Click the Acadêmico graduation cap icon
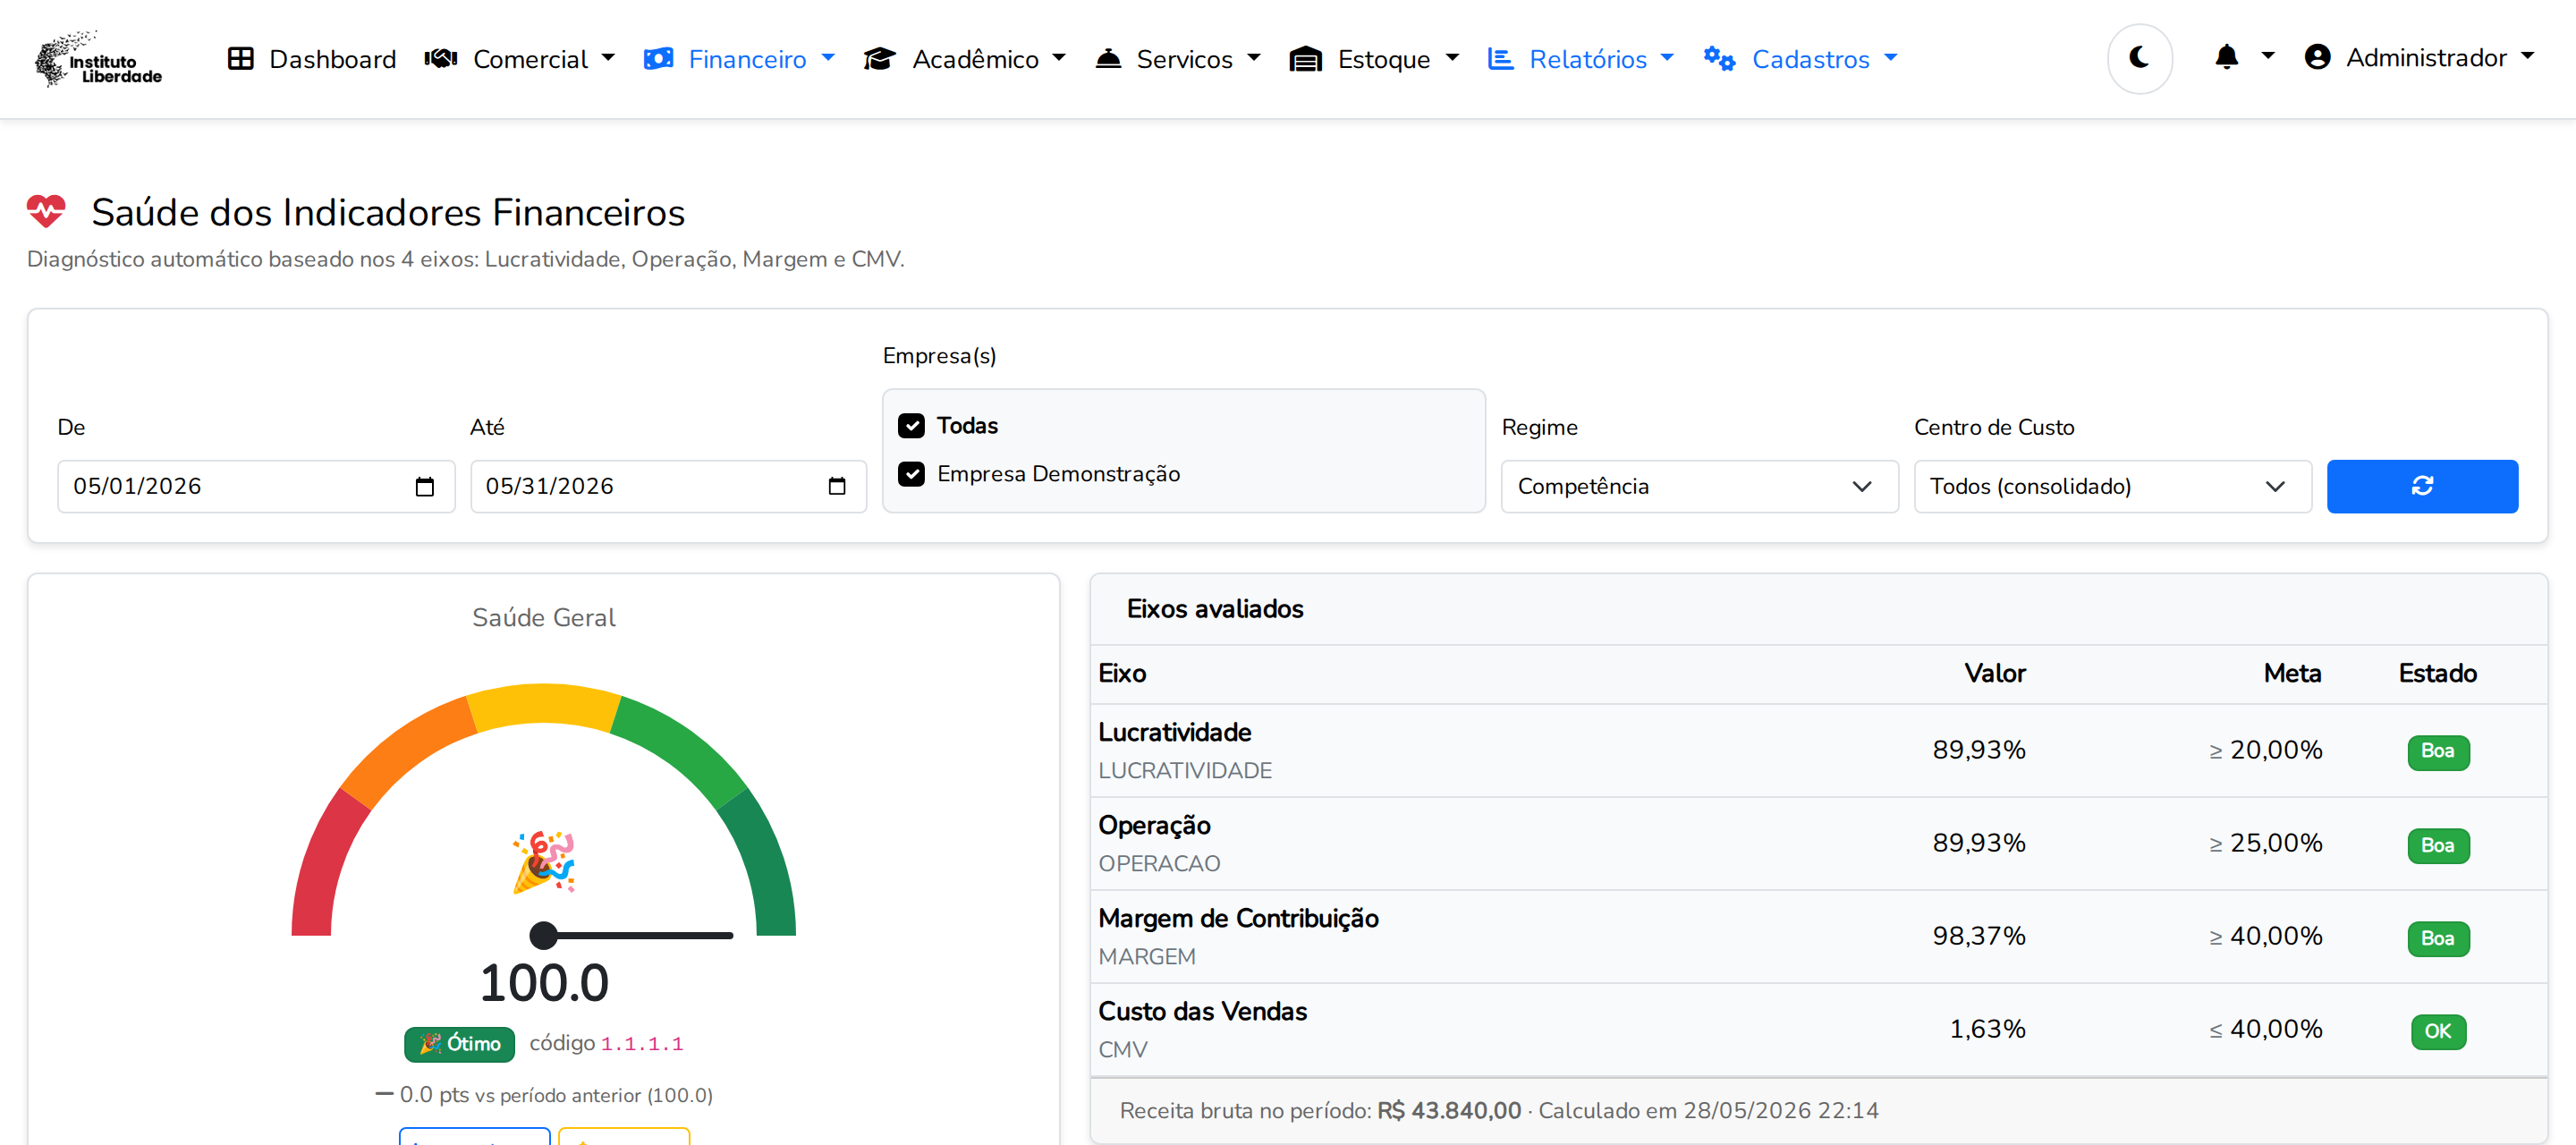2576x1145 pixels. [x=879, y=59]
